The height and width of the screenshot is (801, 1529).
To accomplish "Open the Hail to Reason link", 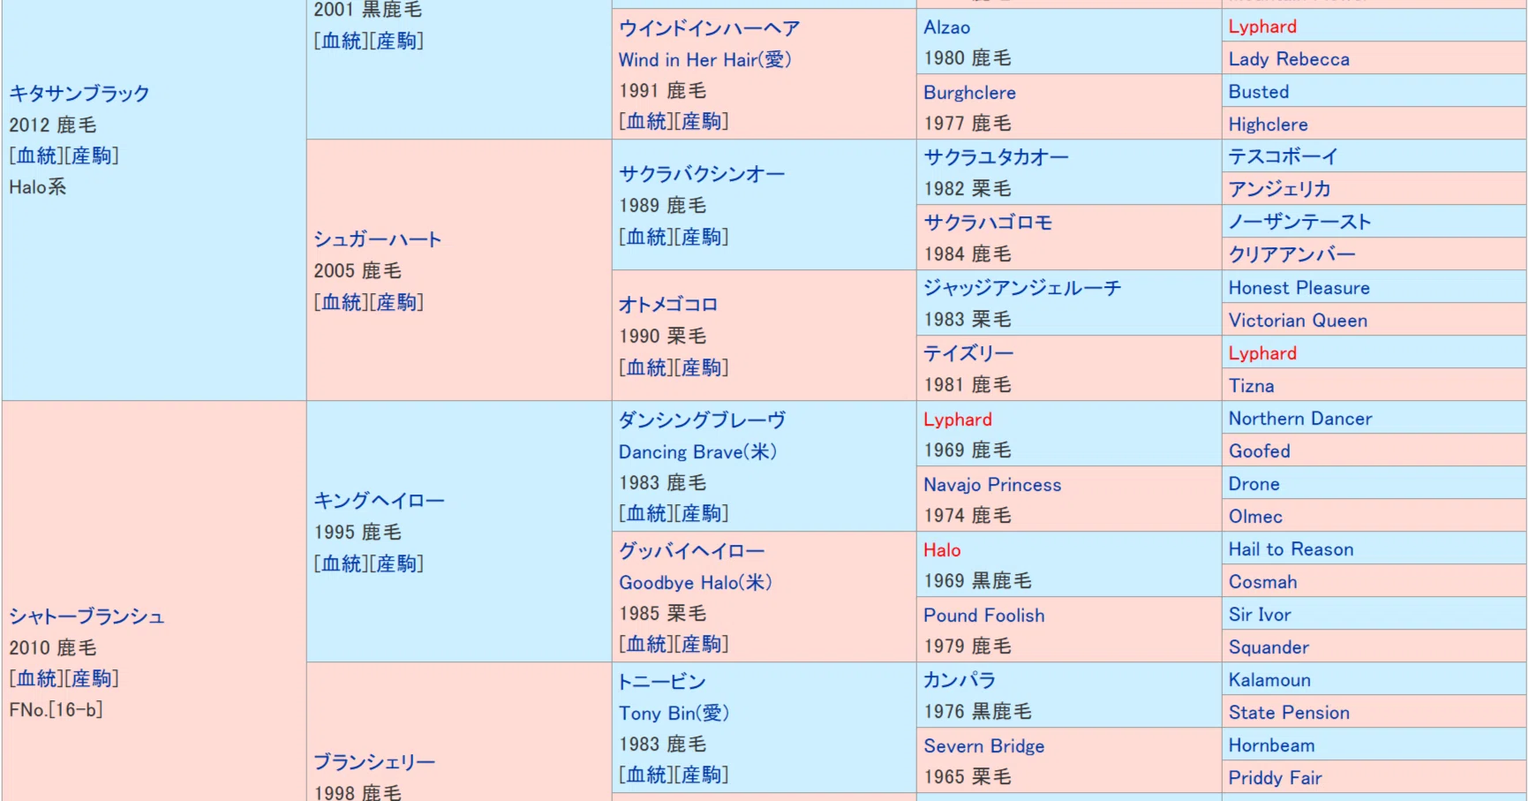I will click(x=1291, y=550).
